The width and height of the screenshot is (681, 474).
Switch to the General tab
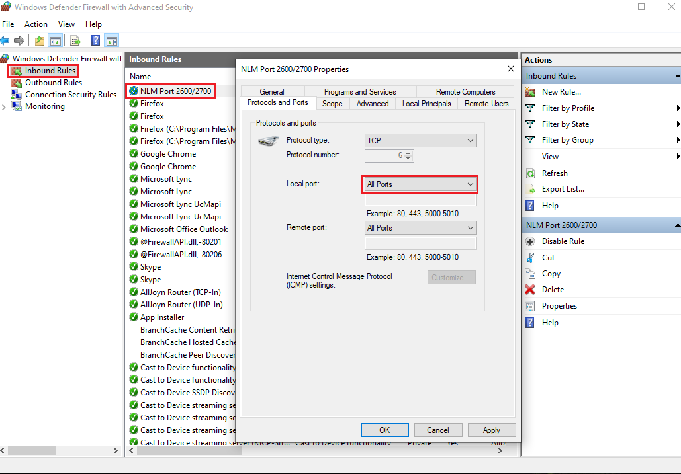(x=272, y=91)
